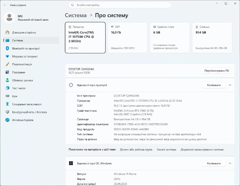Click the Windows logo beside Відомості про ОС Windows
The height and width of the screenshot is (186, 240).
(71, 163)
